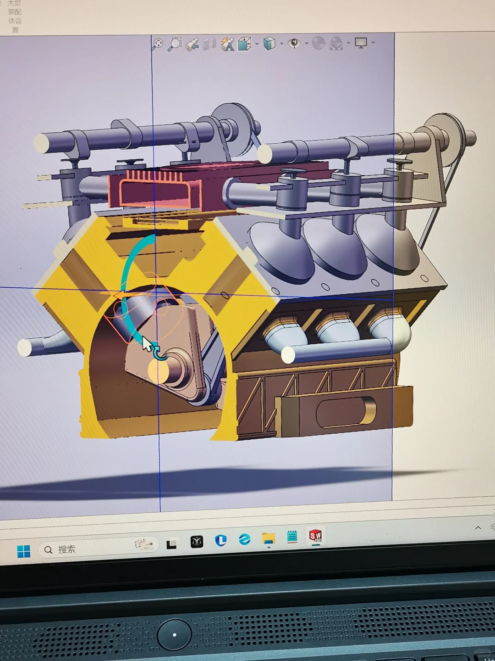The height and width of the screenshot is (661, 495).
Task: Show hidden system tray icons chevron
Action: (x=478, y=527)
